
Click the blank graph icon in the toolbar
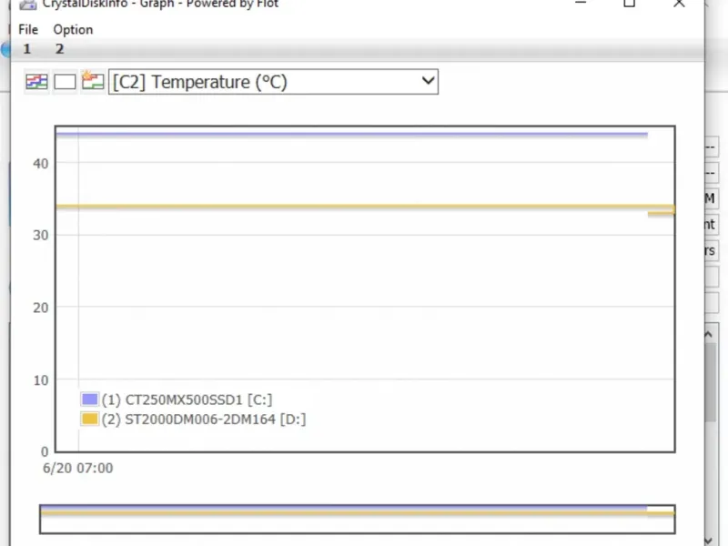65,82
